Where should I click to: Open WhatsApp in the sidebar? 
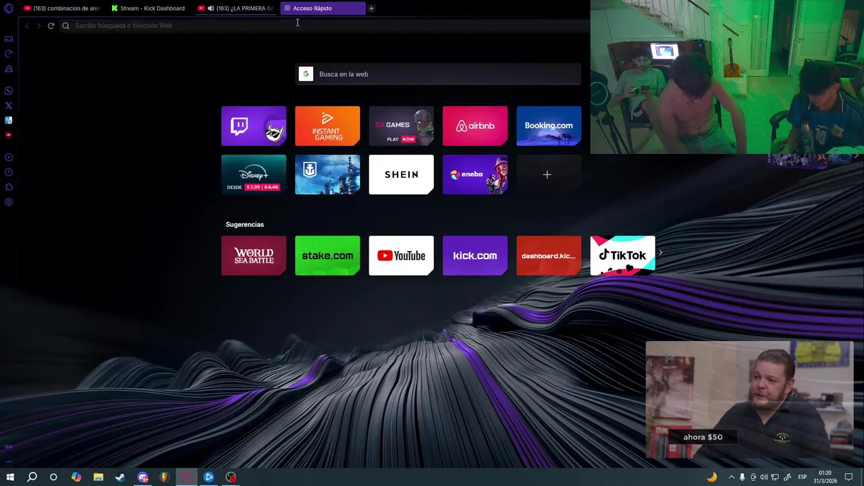pyautogui.click(x=9, y=91)
